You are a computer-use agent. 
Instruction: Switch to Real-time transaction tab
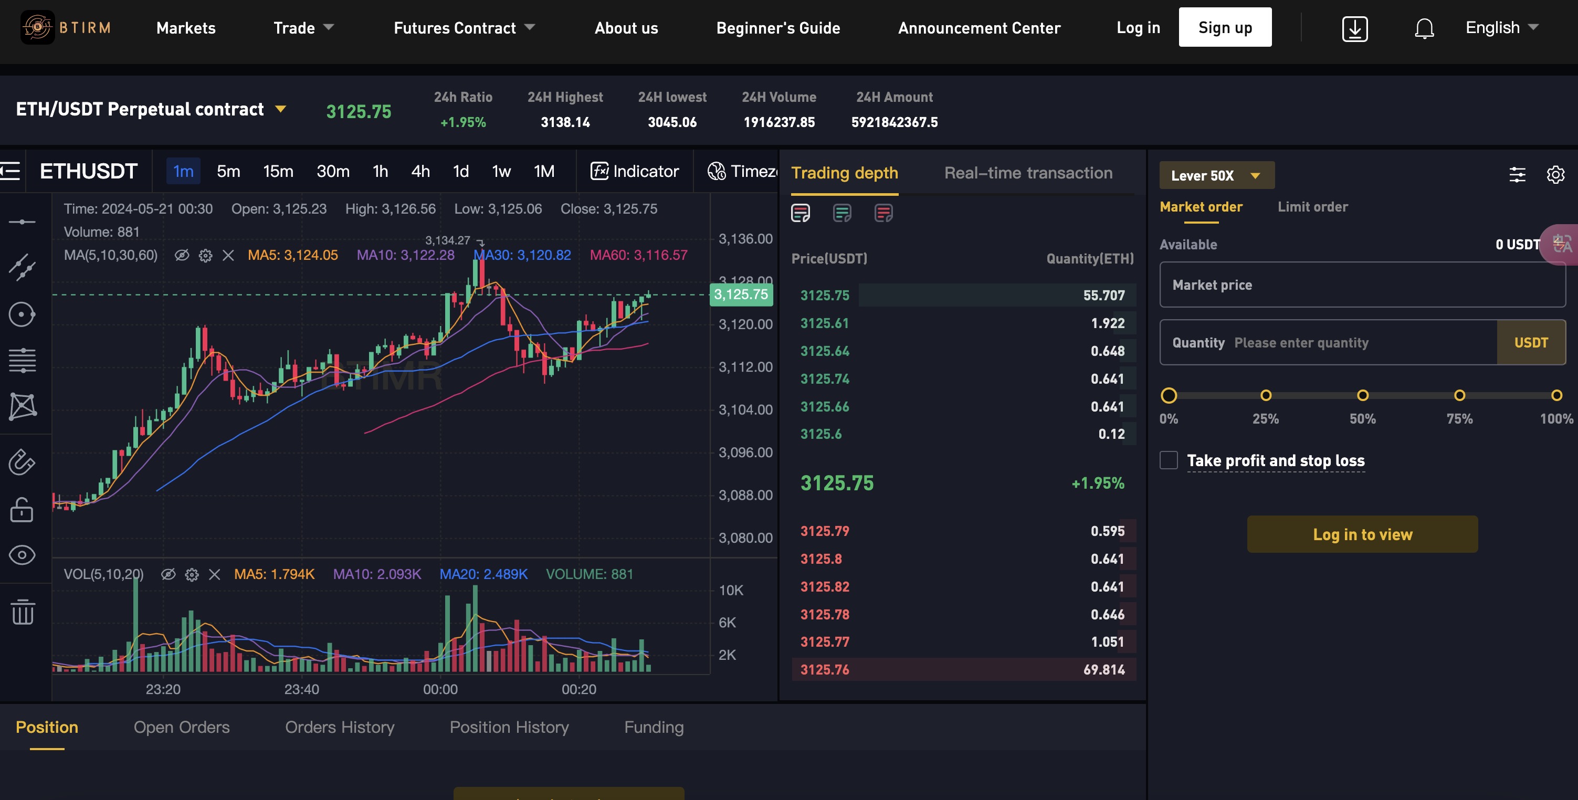coord(1028,173)
